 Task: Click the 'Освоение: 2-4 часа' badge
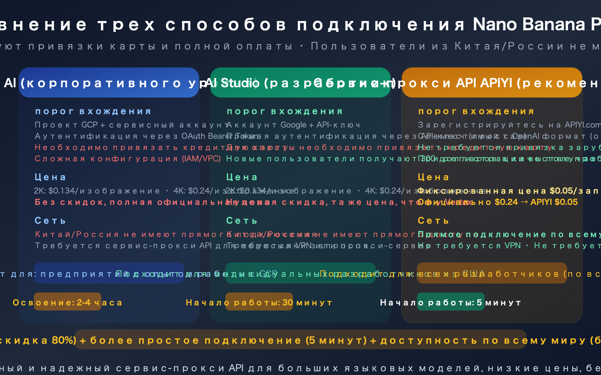[68, 302]
